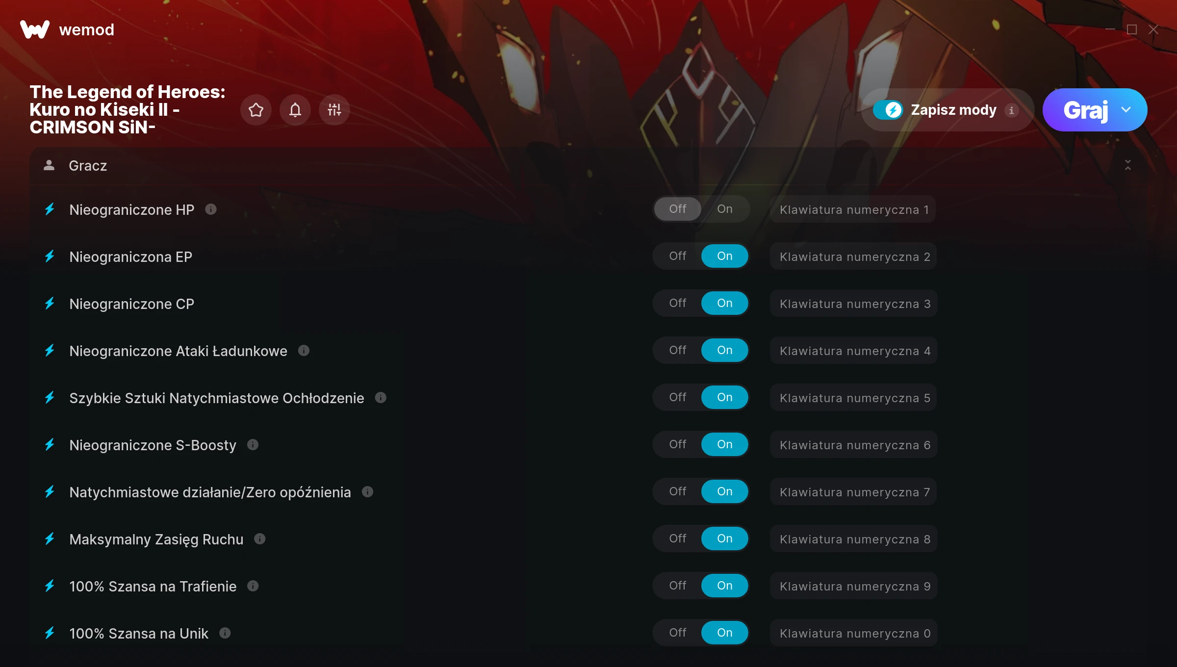Image resolution: width=1177 pixels, height=667 pixels.
Task: Turn off Nieograniczone CP
Action: (678, 303)
